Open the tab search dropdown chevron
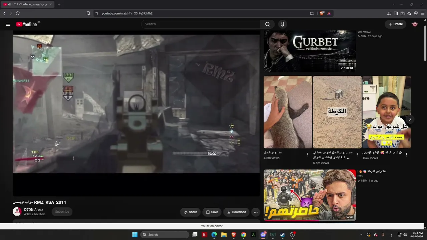 click(393, 4)
